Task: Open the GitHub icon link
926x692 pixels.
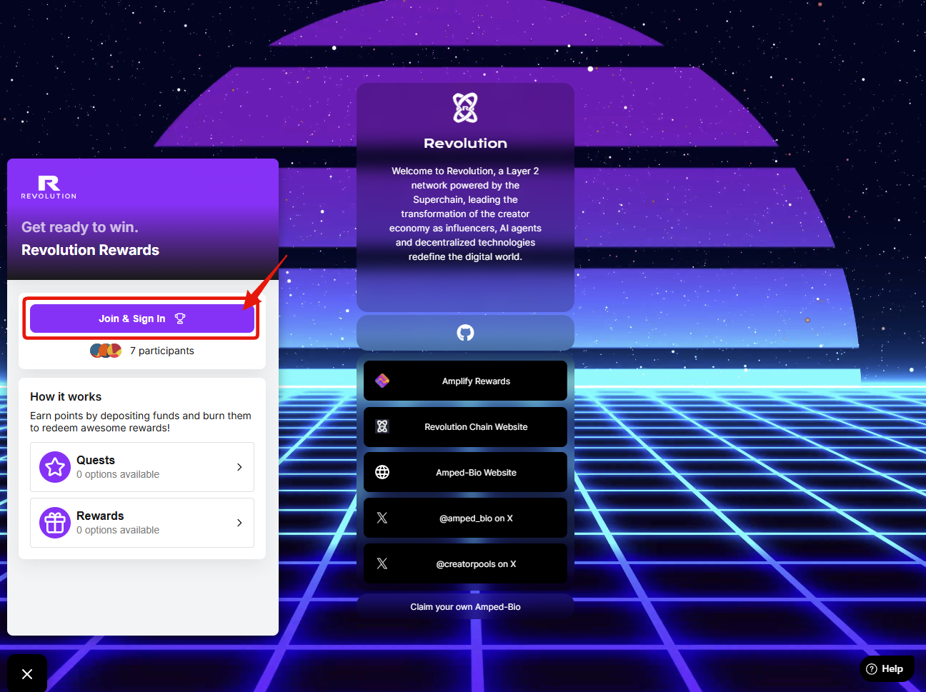Action: point(465,333)
